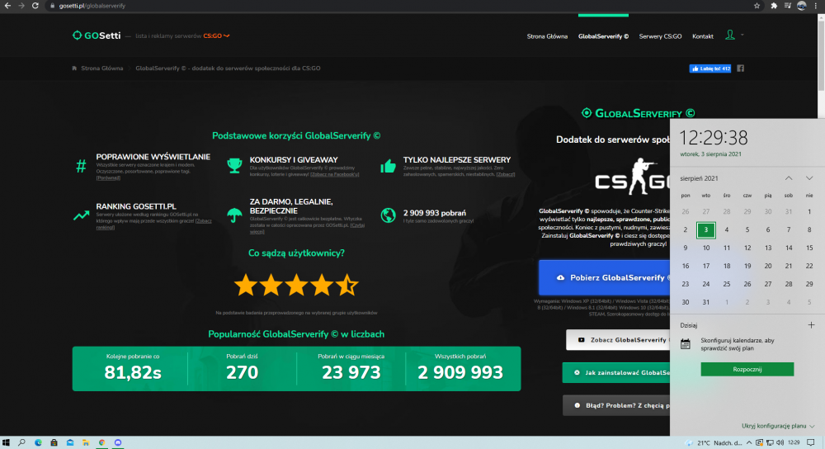Add an event with the plus icon
Viewport: 825px width, 449px height.
[x=811, y=324]
